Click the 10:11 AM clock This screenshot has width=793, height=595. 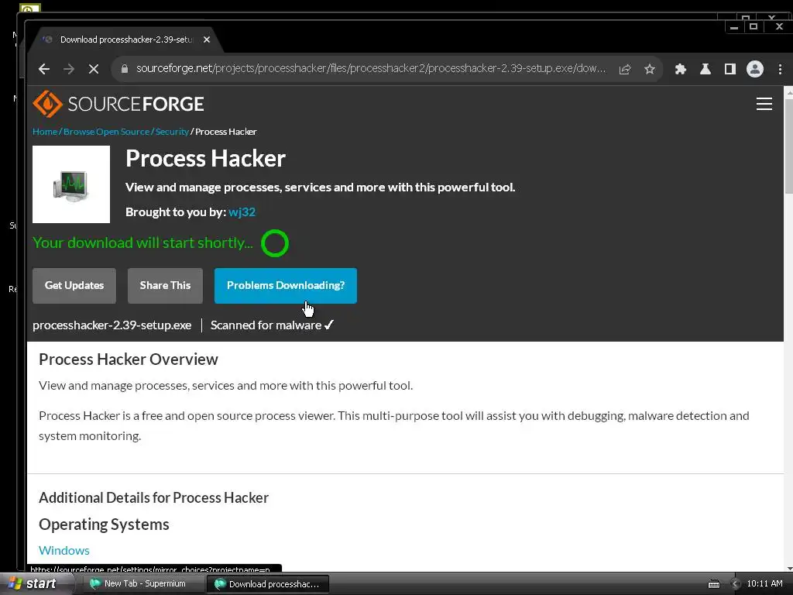click(764, 584)
